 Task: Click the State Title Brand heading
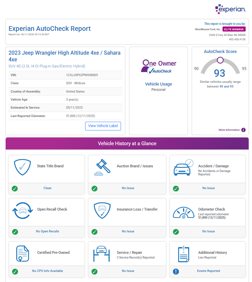point(50,166)
